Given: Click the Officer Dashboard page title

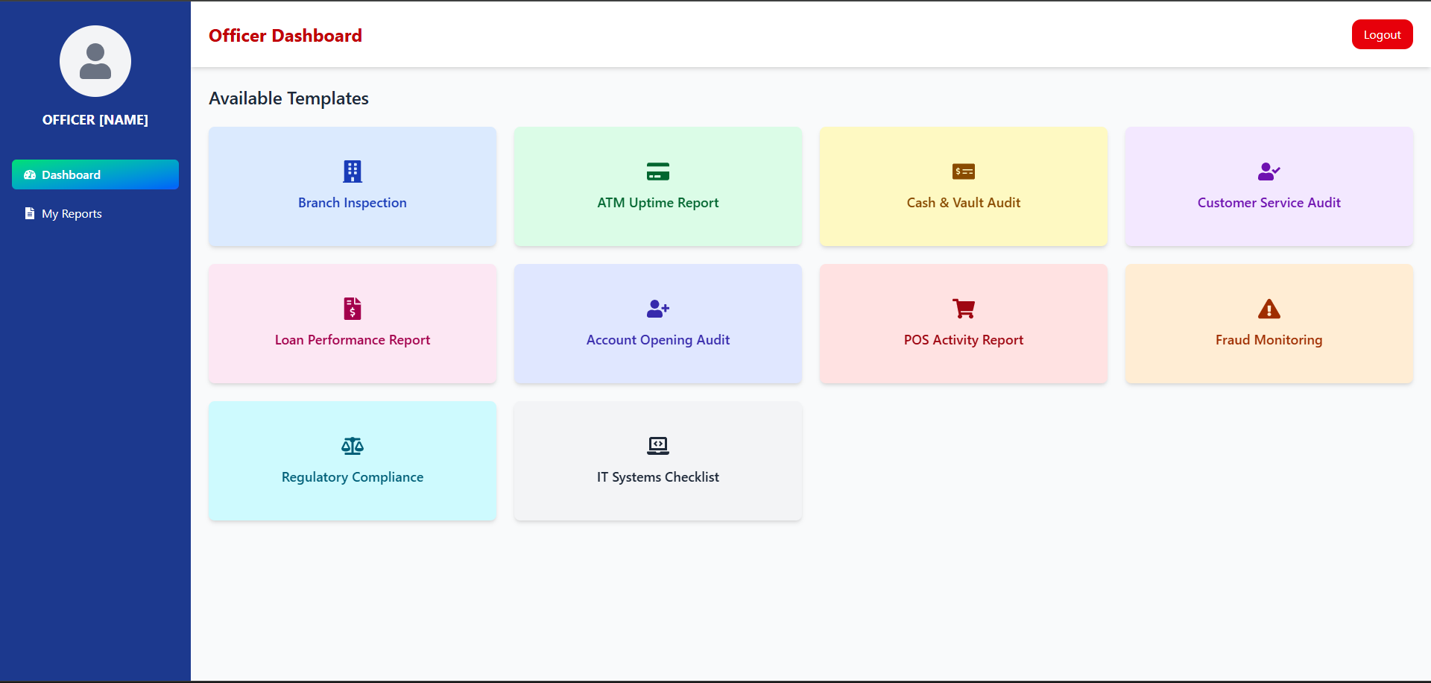Looking at the screenshot, I should (x=285, y=36).
